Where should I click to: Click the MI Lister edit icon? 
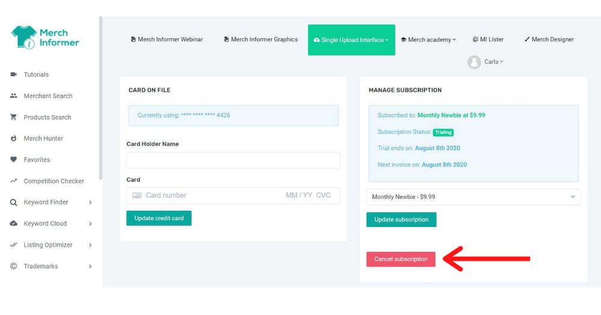click(475, 39)
